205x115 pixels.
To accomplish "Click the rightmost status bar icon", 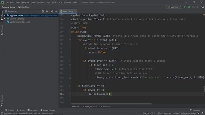I will tap(202, 113).
